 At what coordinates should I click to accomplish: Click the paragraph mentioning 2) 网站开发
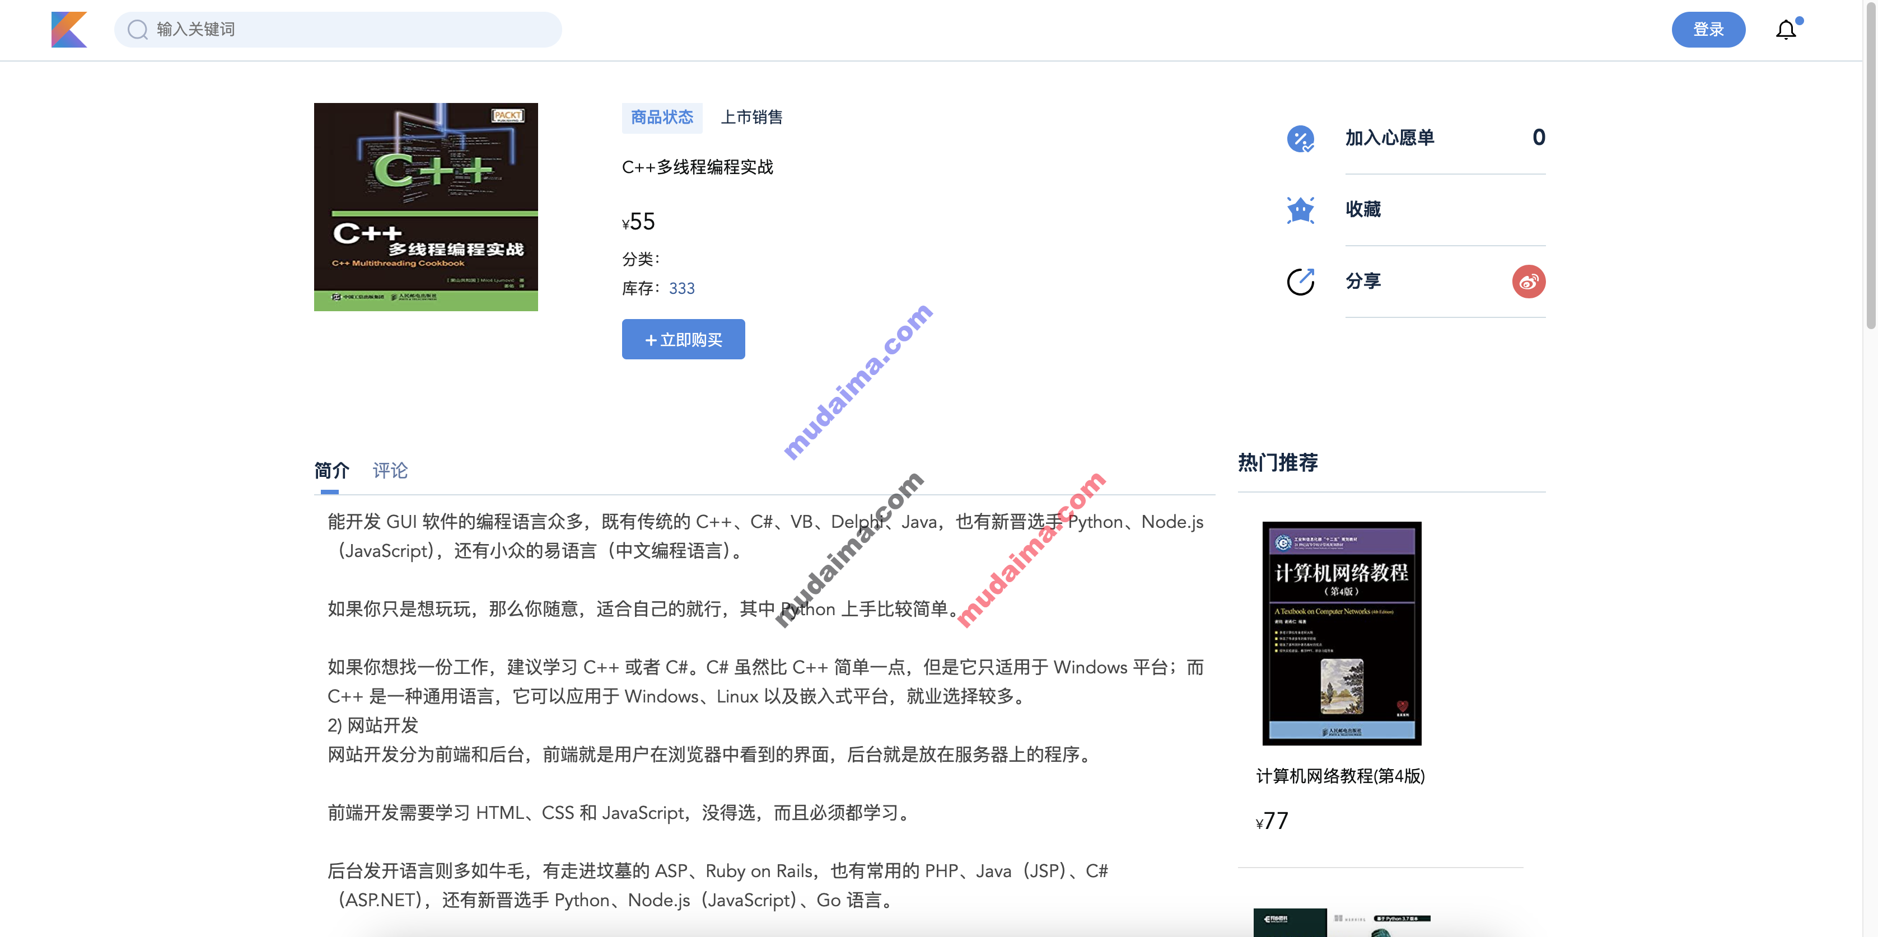[x=372, y=726]
